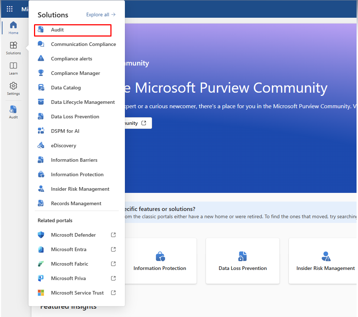Open Settings from the sidebar
Screen dimensions: 358x317
click(13, 89)
